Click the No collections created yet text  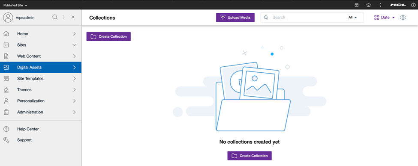[250, 142]
